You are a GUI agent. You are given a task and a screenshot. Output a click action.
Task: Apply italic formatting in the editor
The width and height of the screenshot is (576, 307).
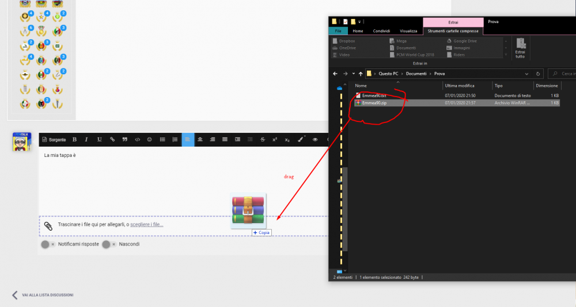click(86, 140)
